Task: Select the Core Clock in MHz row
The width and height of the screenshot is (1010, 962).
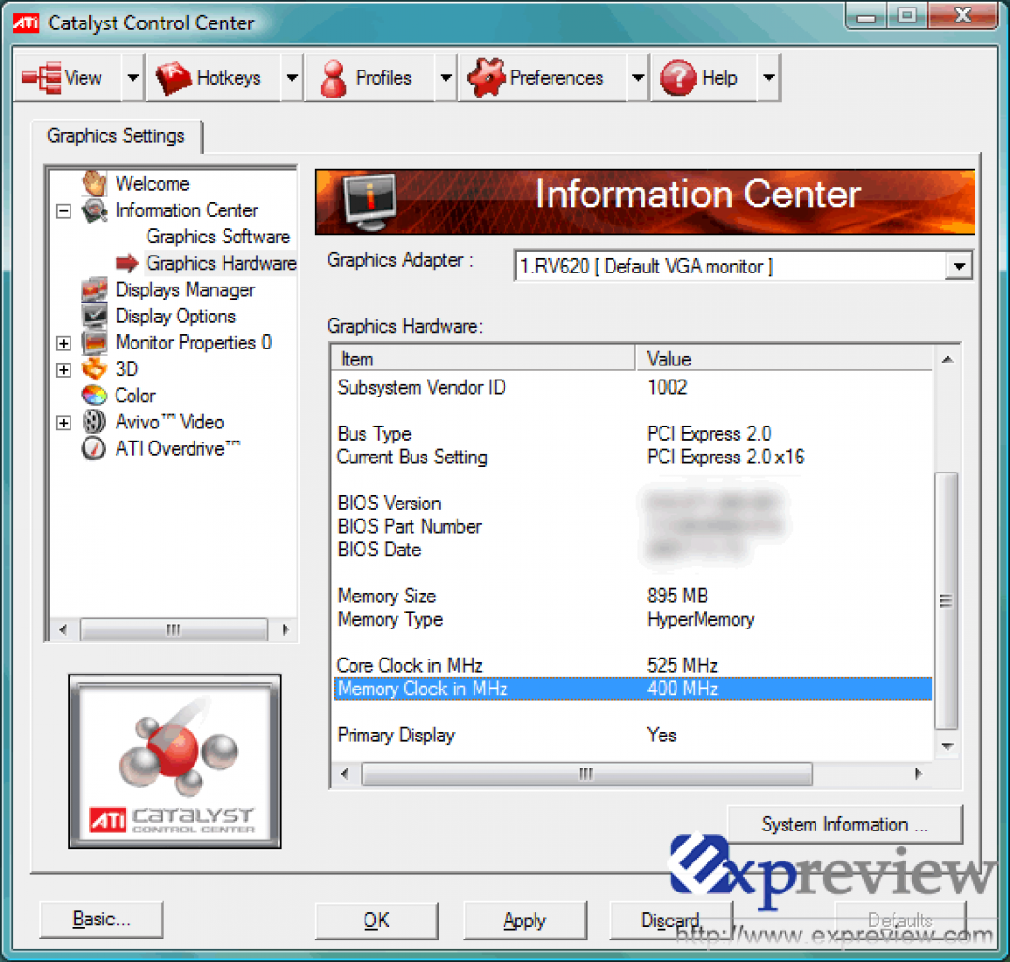Action: click(x=632, y=665)
